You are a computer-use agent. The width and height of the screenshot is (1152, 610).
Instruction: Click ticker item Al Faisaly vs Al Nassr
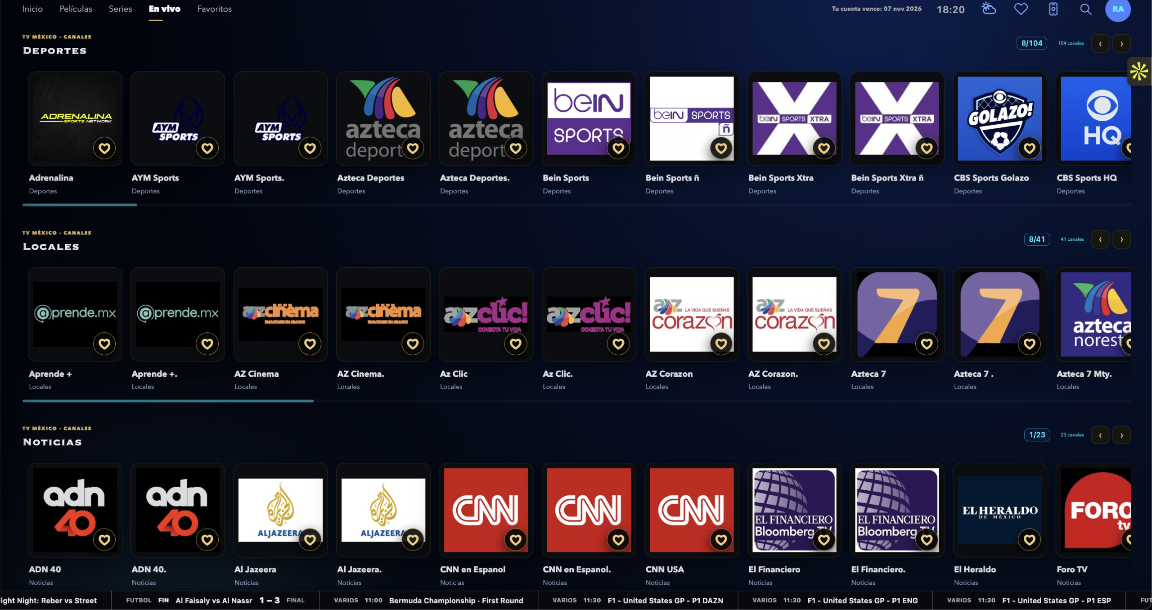[x=215, y=601]
